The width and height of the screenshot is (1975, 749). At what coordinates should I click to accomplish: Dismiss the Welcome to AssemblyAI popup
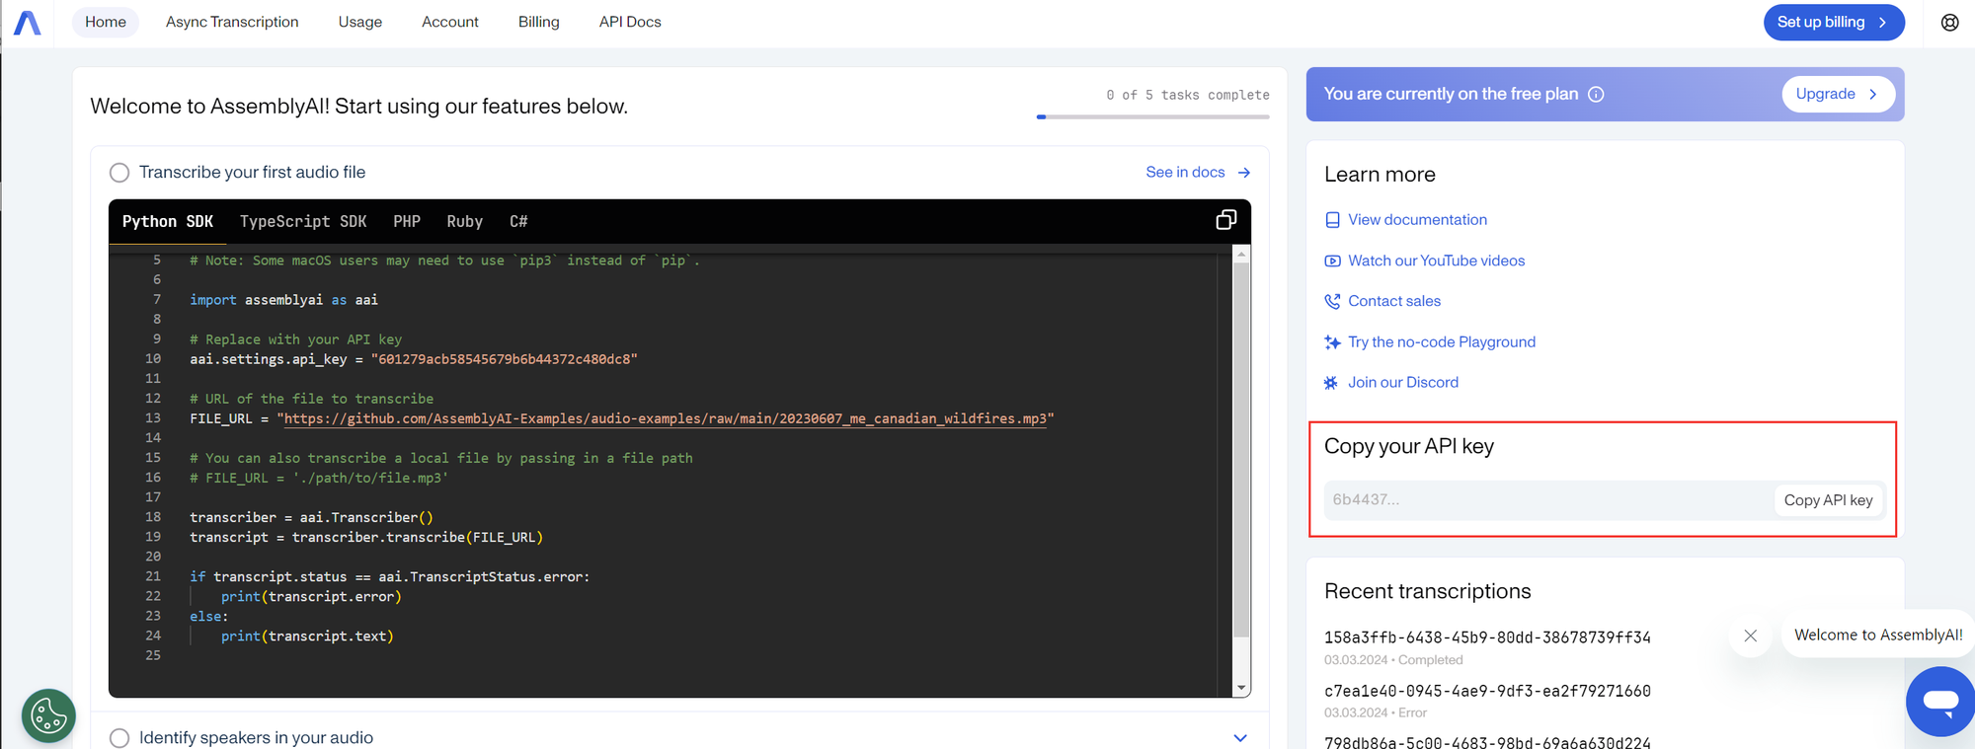click(1750, 636)
